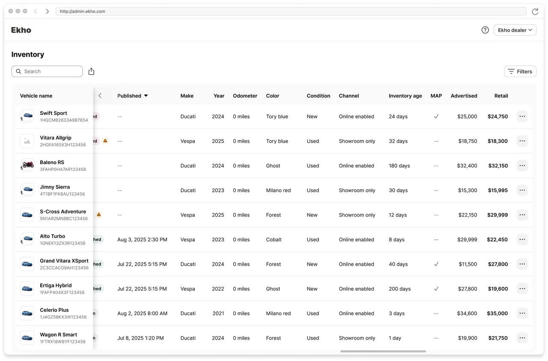Click the export share icon beside Search
The width and height of the screenshot is (548, 361).
(91, 72)
